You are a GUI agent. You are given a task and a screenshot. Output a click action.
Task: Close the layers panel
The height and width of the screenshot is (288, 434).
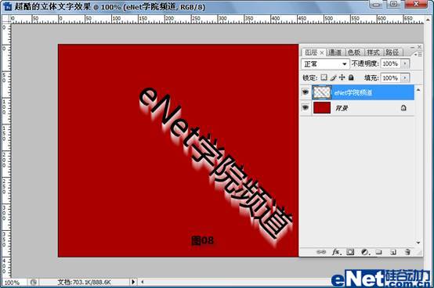(419, 47)
